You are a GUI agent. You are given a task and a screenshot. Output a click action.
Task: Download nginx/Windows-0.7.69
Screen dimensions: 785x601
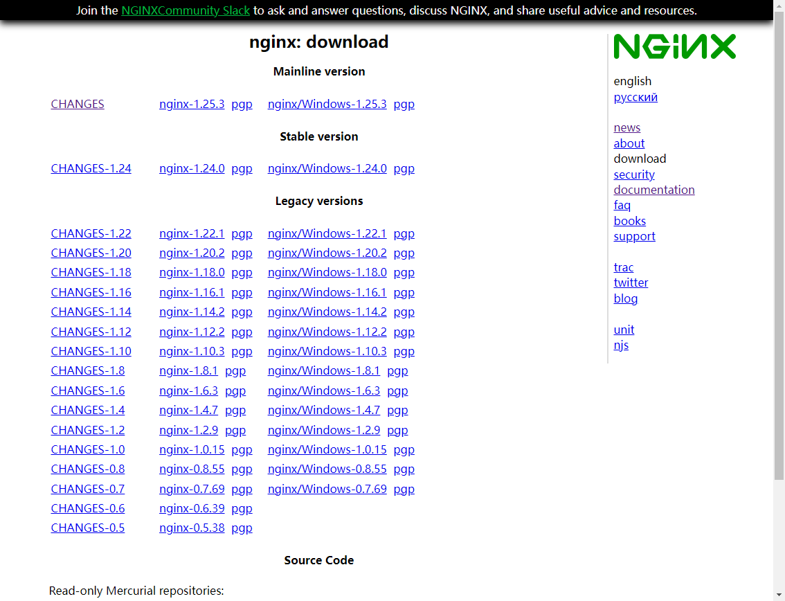pyautogui.click(x=327, y=490)
